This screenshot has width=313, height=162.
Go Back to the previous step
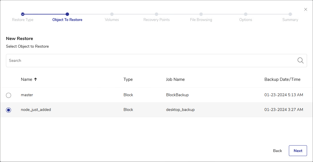point(277,151)
